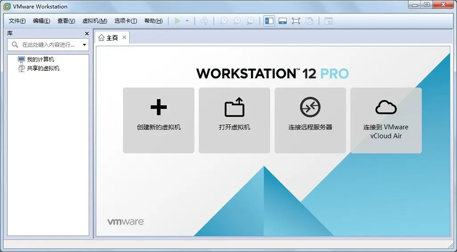Click the full screen mode icon
This screenshot has width=457, height=252.
coord(296,21)
